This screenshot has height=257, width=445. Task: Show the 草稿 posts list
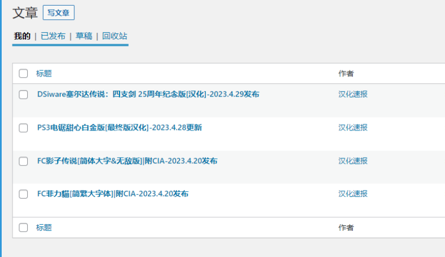(x=84, y=36)
